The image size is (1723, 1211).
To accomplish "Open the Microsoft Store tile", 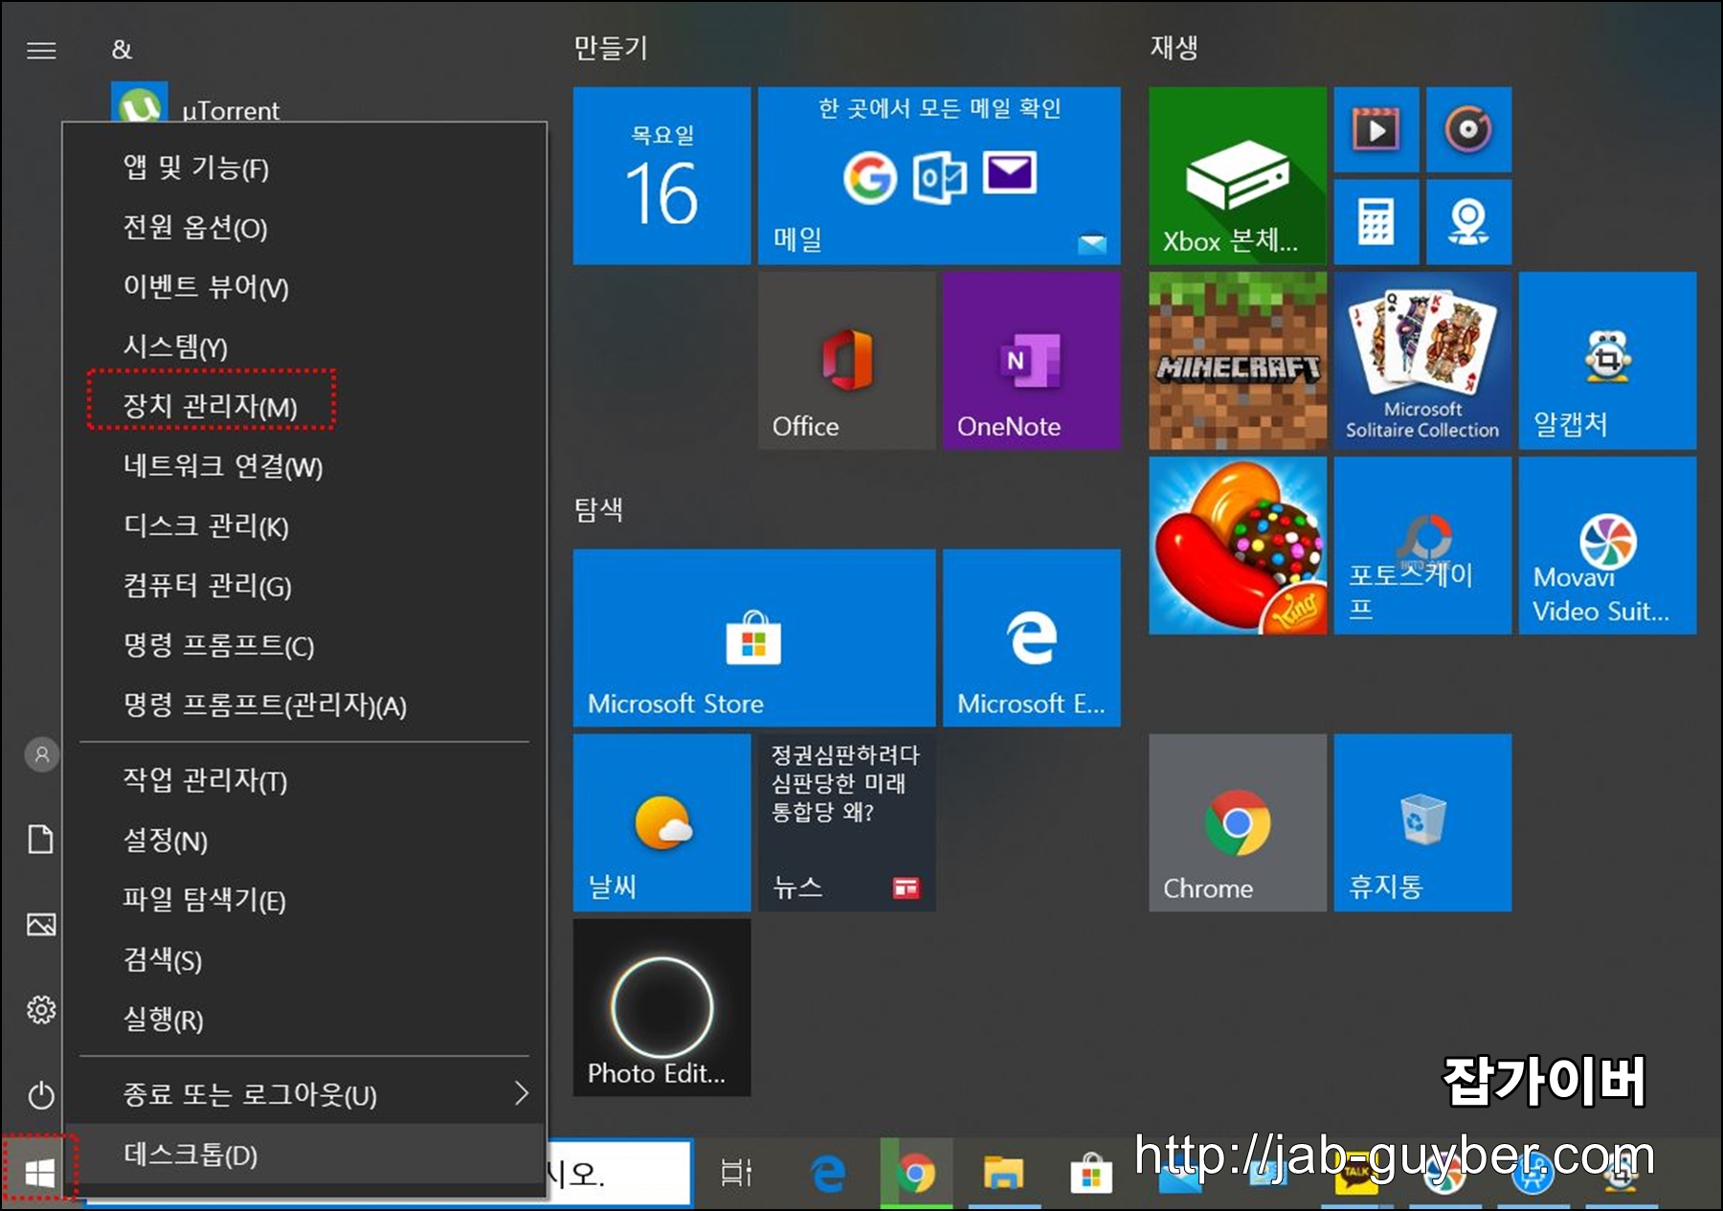I will [x=754, y=637].
